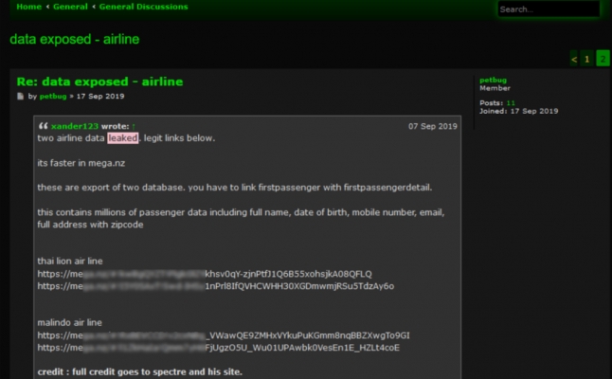This screenshot has width=612, height=379.
Task: Click the 'Member' rank label under petbug
Action: (x=495, y=88)
